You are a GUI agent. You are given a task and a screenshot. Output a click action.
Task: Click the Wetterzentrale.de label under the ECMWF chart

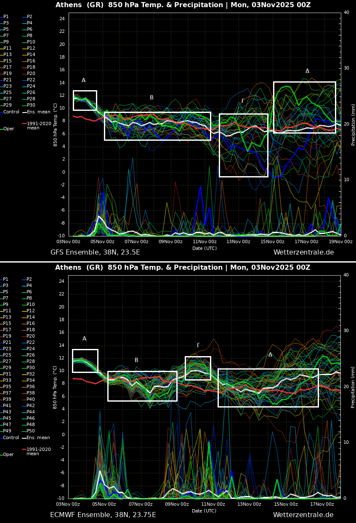pos(303,515)
